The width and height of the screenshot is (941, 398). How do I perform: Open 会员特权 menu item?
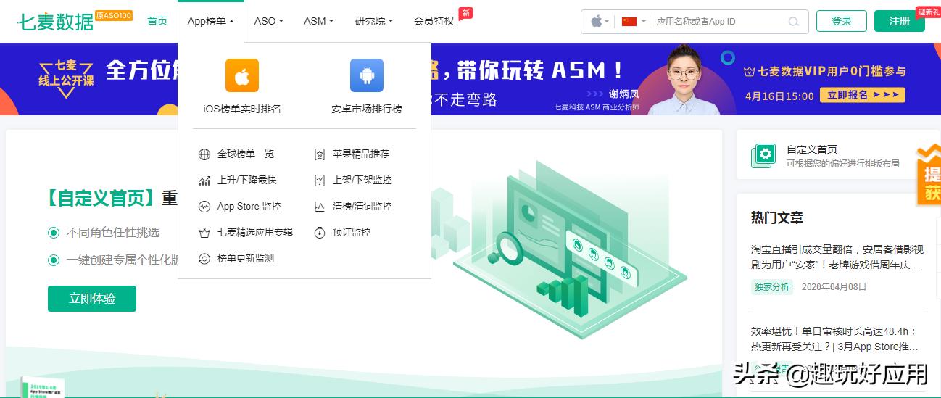434,21
